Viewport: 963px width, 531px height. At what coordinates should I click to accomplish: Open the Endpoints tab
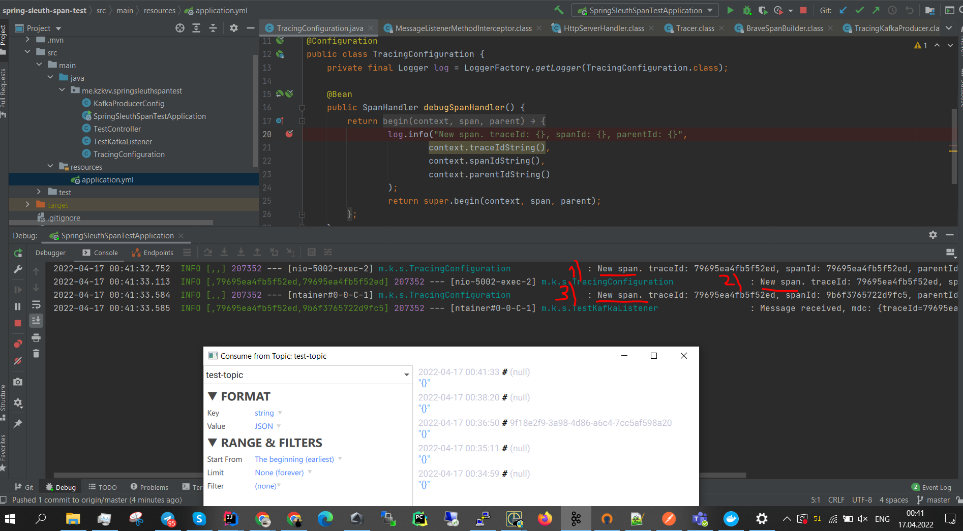pyautogui.click(x=153, y=253)
